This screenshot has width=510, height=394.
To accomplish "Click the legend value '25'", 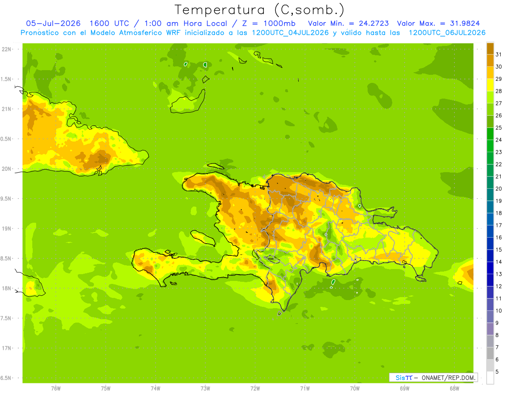I will [x=499, y=128].
